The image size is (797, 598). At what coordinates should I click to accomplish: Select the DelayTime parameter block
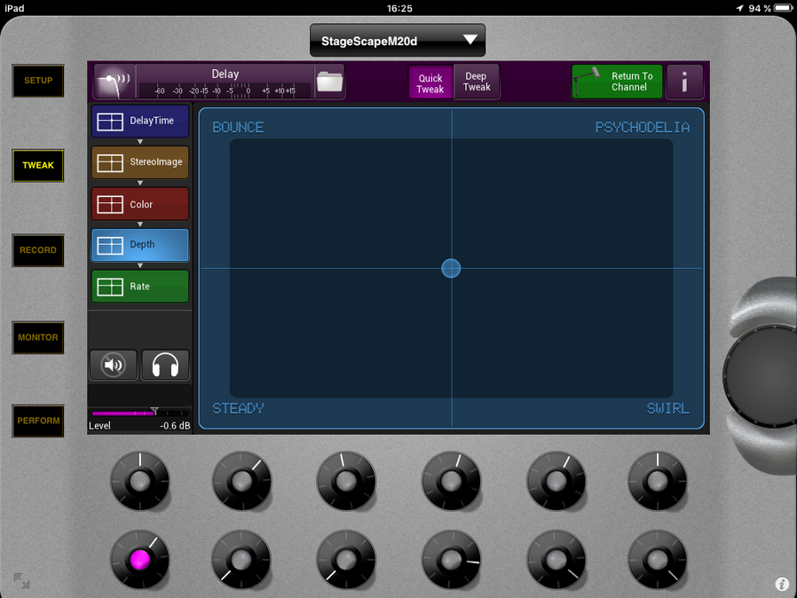(140, 122)
